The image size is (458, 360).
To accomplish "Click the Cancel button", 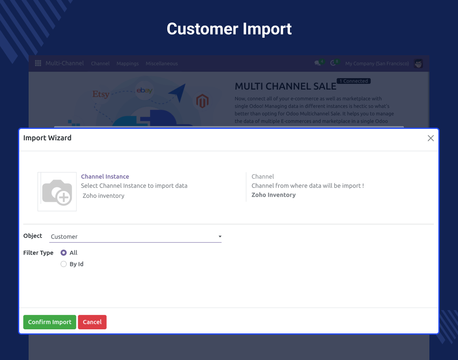I will coord(92,322).
